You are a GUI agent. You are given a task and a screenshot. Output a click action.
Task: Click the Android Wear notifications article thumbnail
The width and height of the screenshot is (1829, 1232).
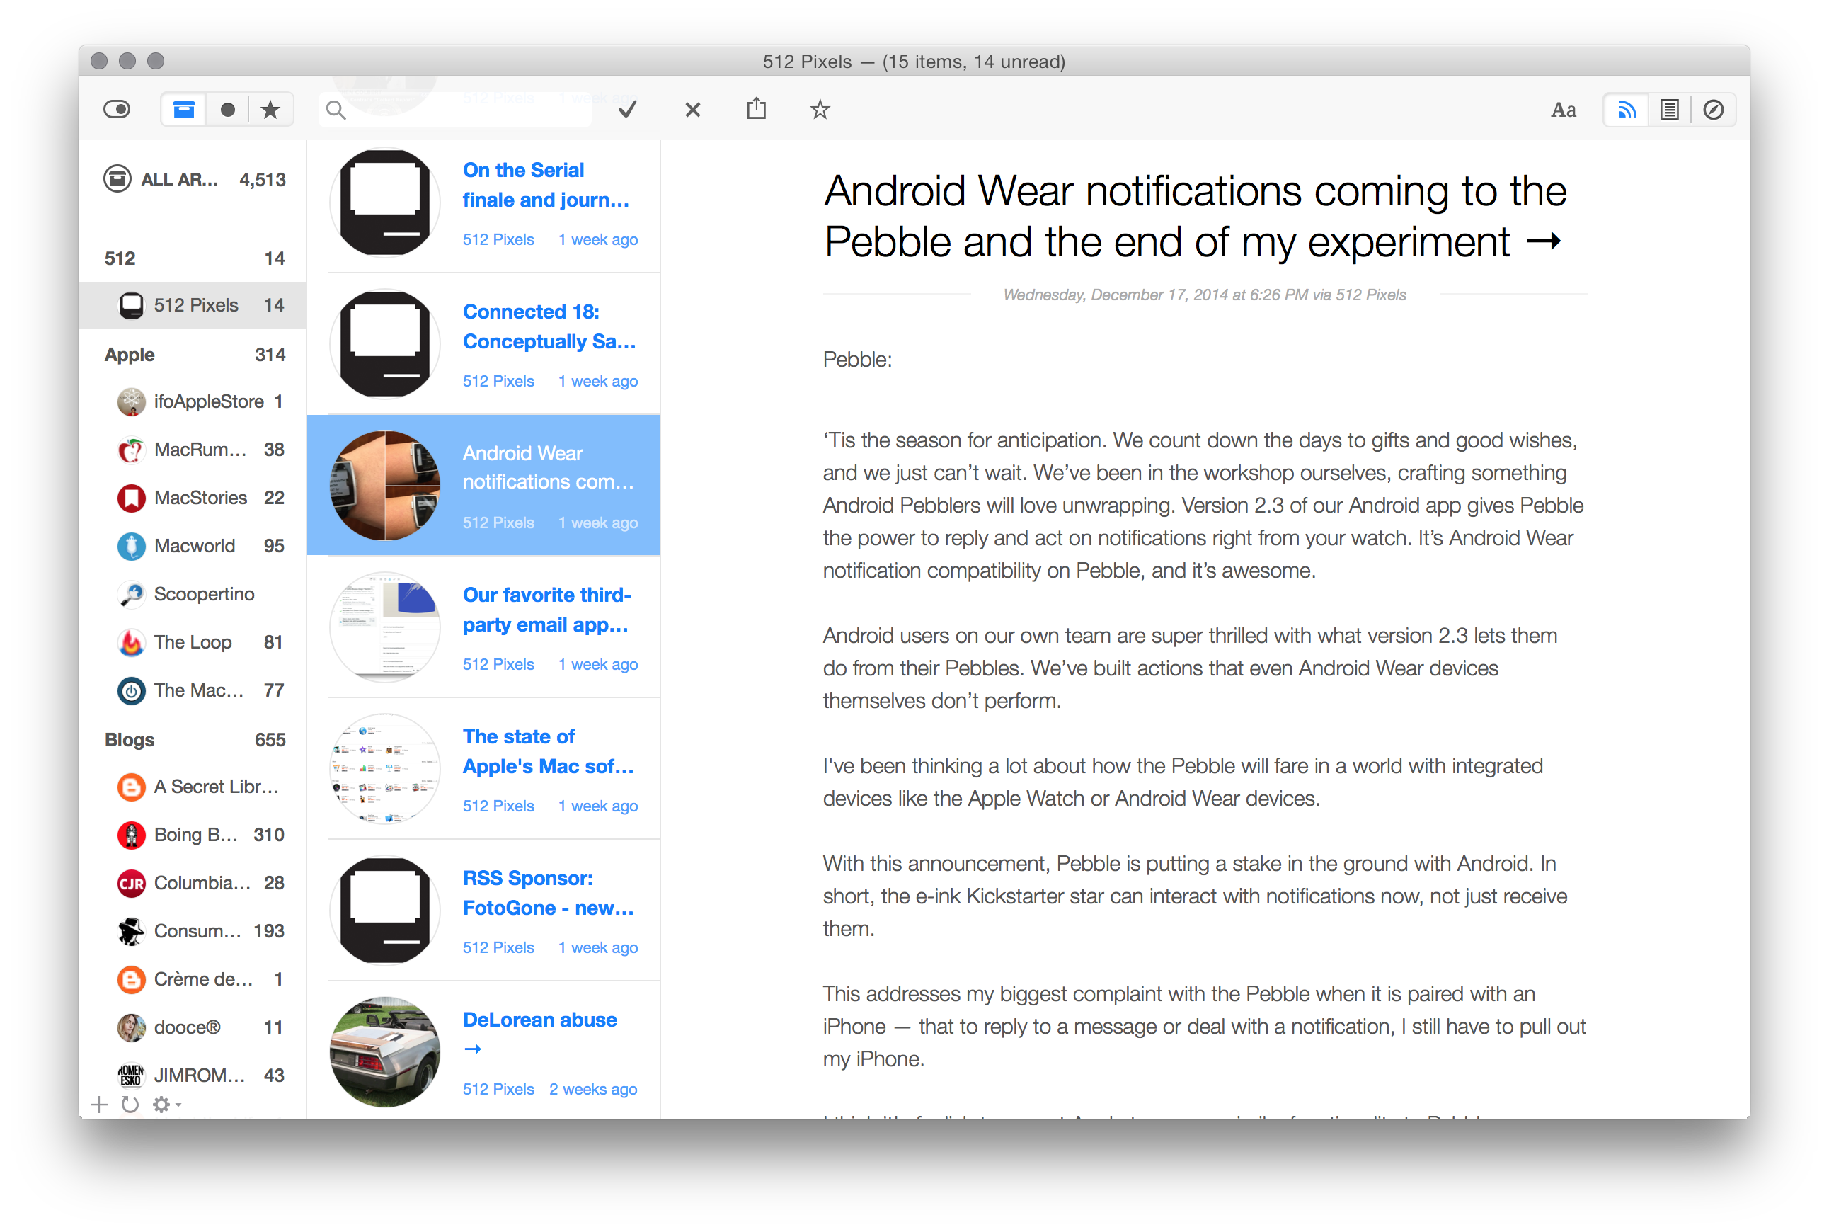point(385,486)
